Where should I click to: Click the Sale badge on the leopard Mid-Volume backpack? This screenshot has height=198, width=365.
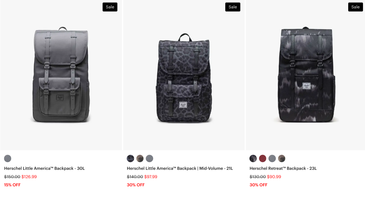click(233, 7)
